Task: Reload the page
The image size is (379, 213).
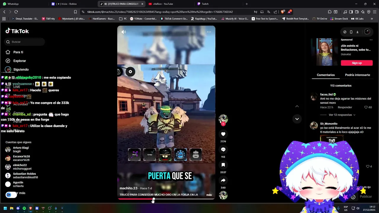Action: [x=16, y=12]
